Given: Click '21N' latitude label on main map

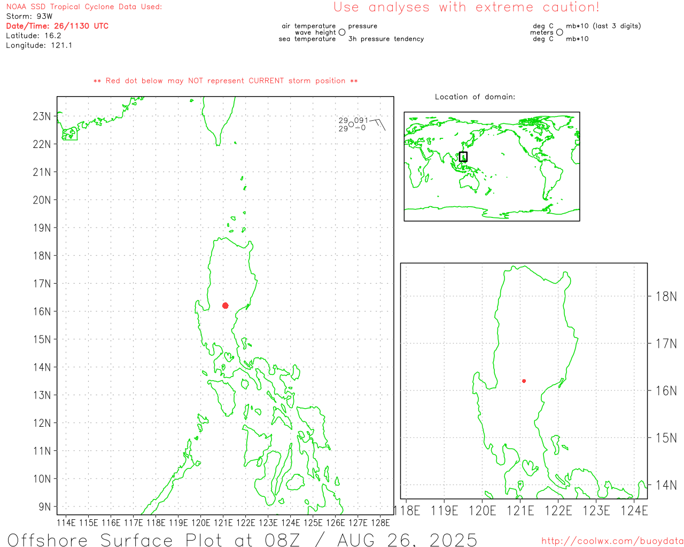Looking at the screenshot, I should [x=42, y=172].
